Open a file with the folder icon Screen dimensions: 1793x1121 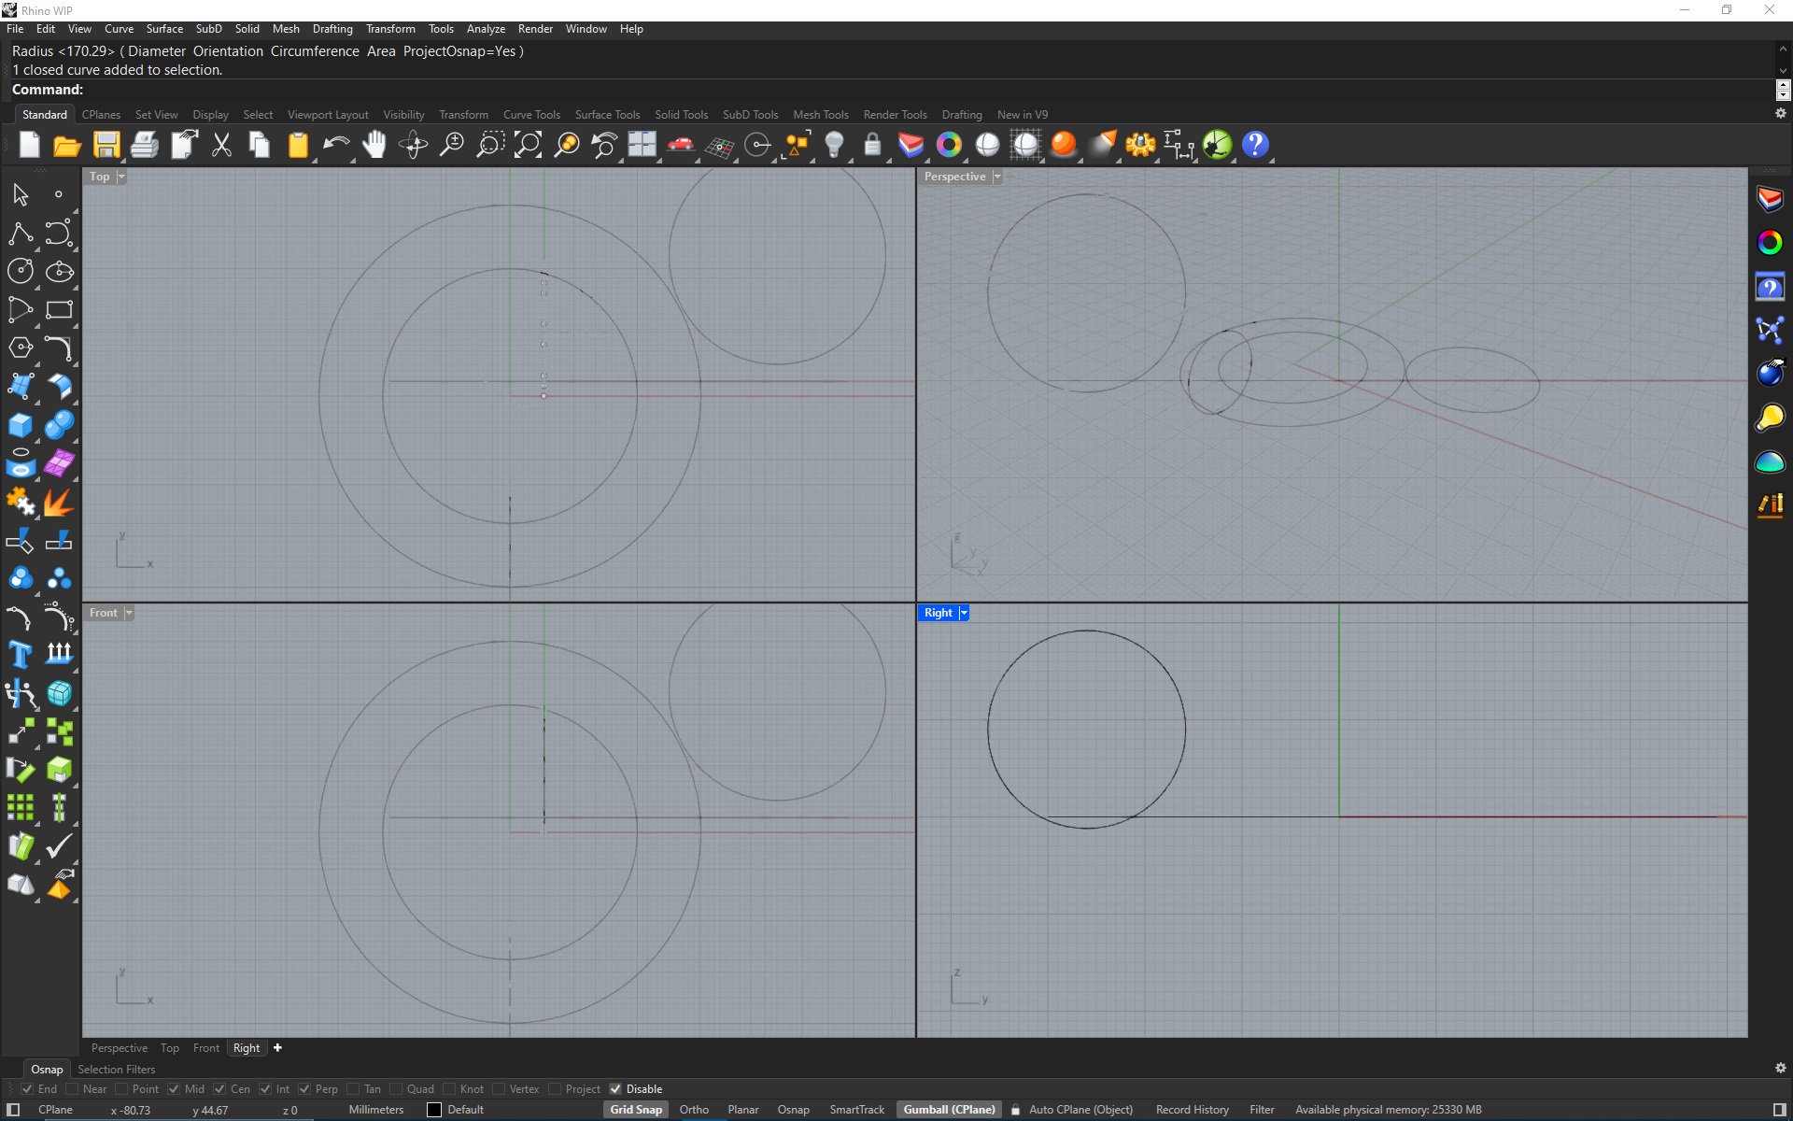click(x=67, y=145)
